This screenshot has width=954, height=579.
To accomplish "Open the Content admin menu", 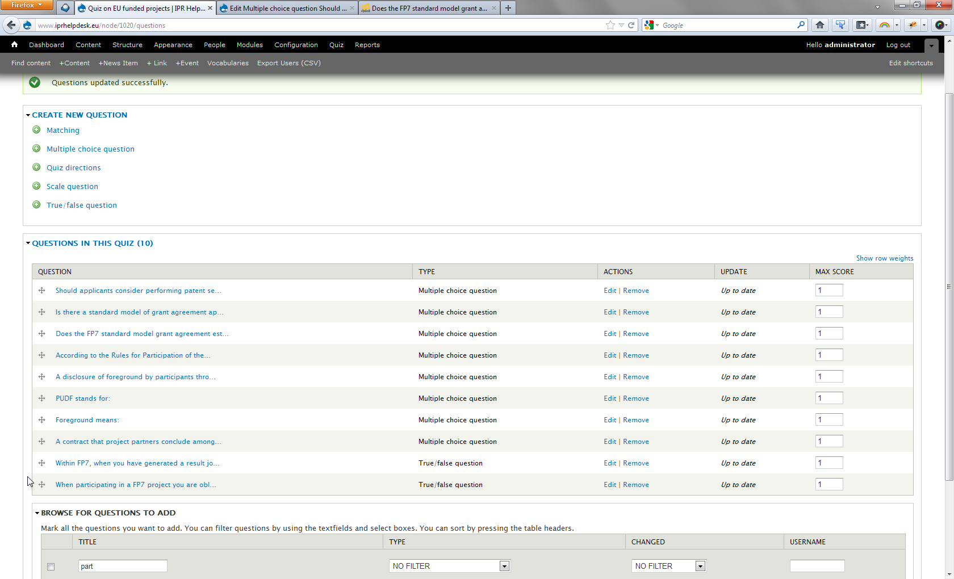I will pos(88,45).
